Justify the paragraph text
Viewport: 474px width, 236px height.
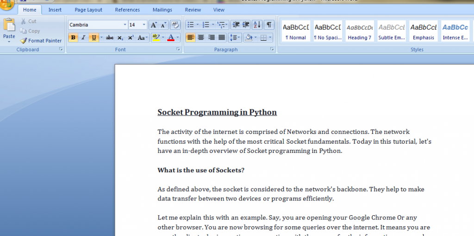[222, 37]
